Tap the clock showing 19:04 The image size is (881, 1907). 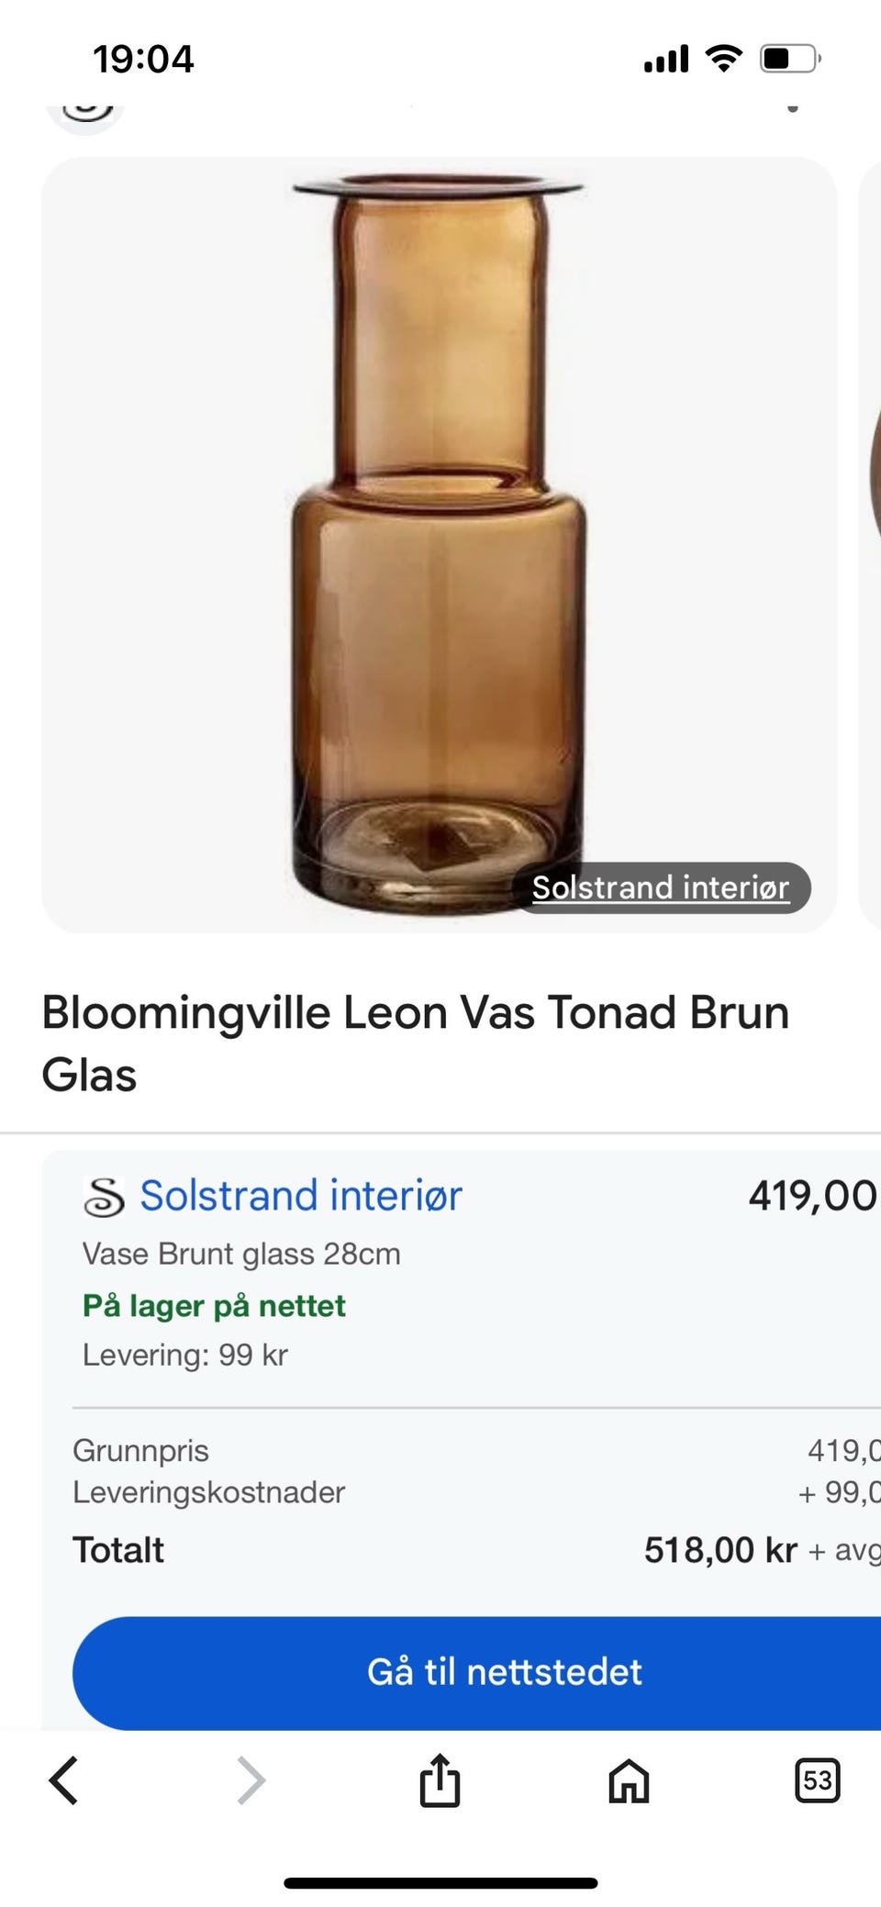[x=143, y=60]
